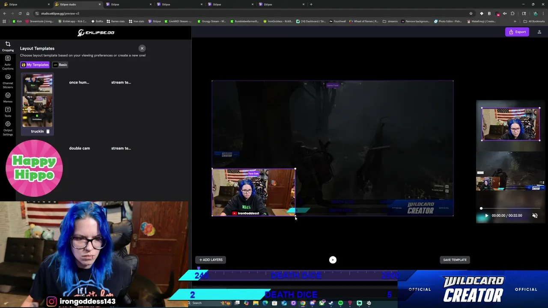Open Output Settings in sidebar
548x308 pixels.
[8, 129]
